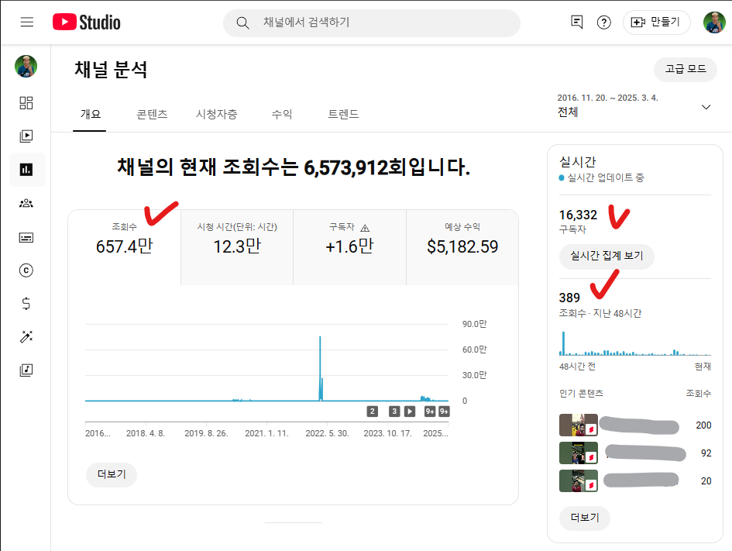732x551 pixels.
Task: Select the 예상 수익 $5,182.59 card
Action: [x=462, y=247]
